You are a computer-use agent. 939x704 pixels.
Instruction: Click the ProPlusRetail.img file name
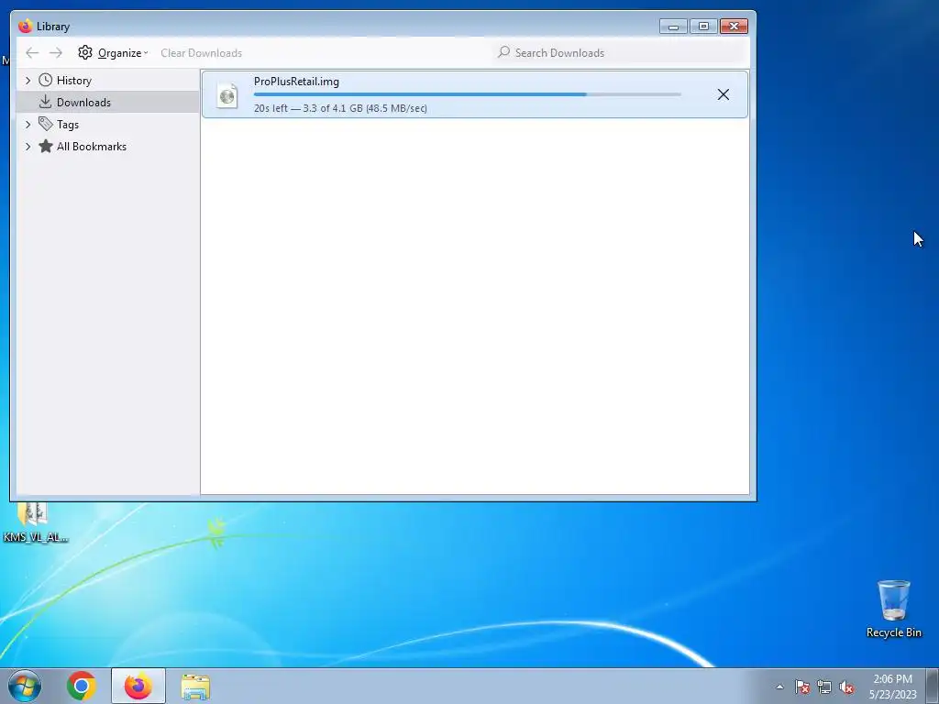tap(296, 82)
